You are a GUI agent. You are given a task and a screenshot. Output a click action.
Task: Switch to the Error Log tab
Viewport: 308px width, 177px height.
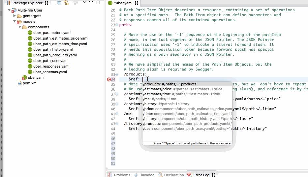click(201, 175)
